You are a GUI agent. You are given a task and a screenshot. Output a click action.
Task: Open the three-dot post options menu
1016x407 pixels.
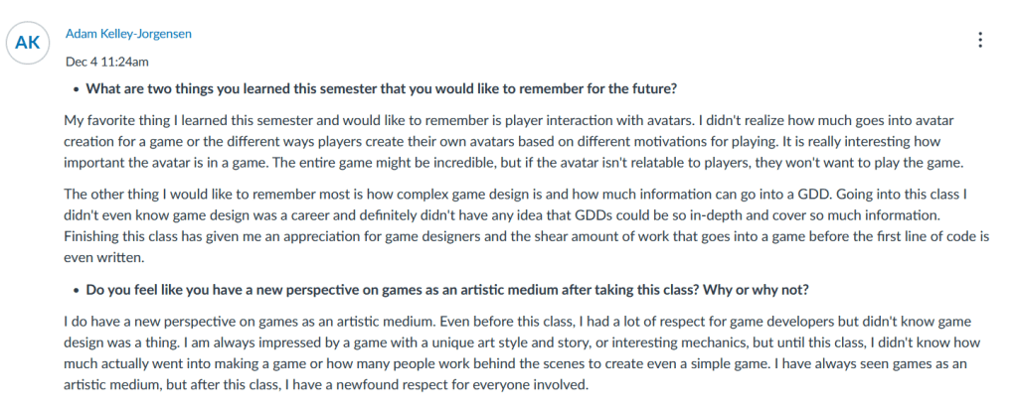[x=980, y=40]
